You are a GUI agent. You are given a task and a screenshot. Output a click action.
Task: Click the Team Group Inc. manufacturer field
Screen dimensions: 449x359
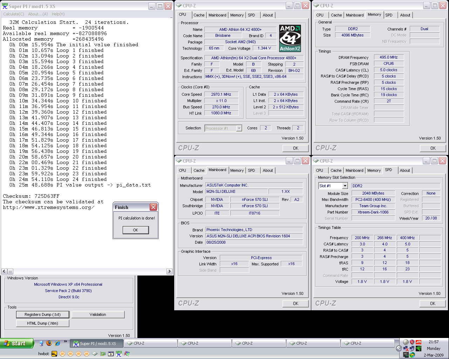(373, 206)
